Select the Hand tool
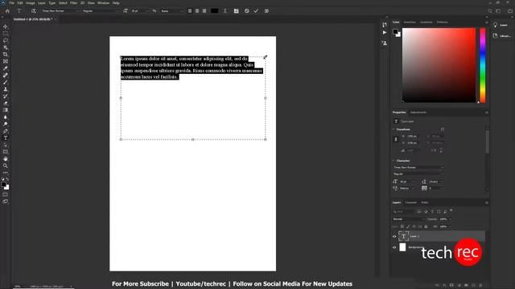515x289 pixels. pos(6,159)
